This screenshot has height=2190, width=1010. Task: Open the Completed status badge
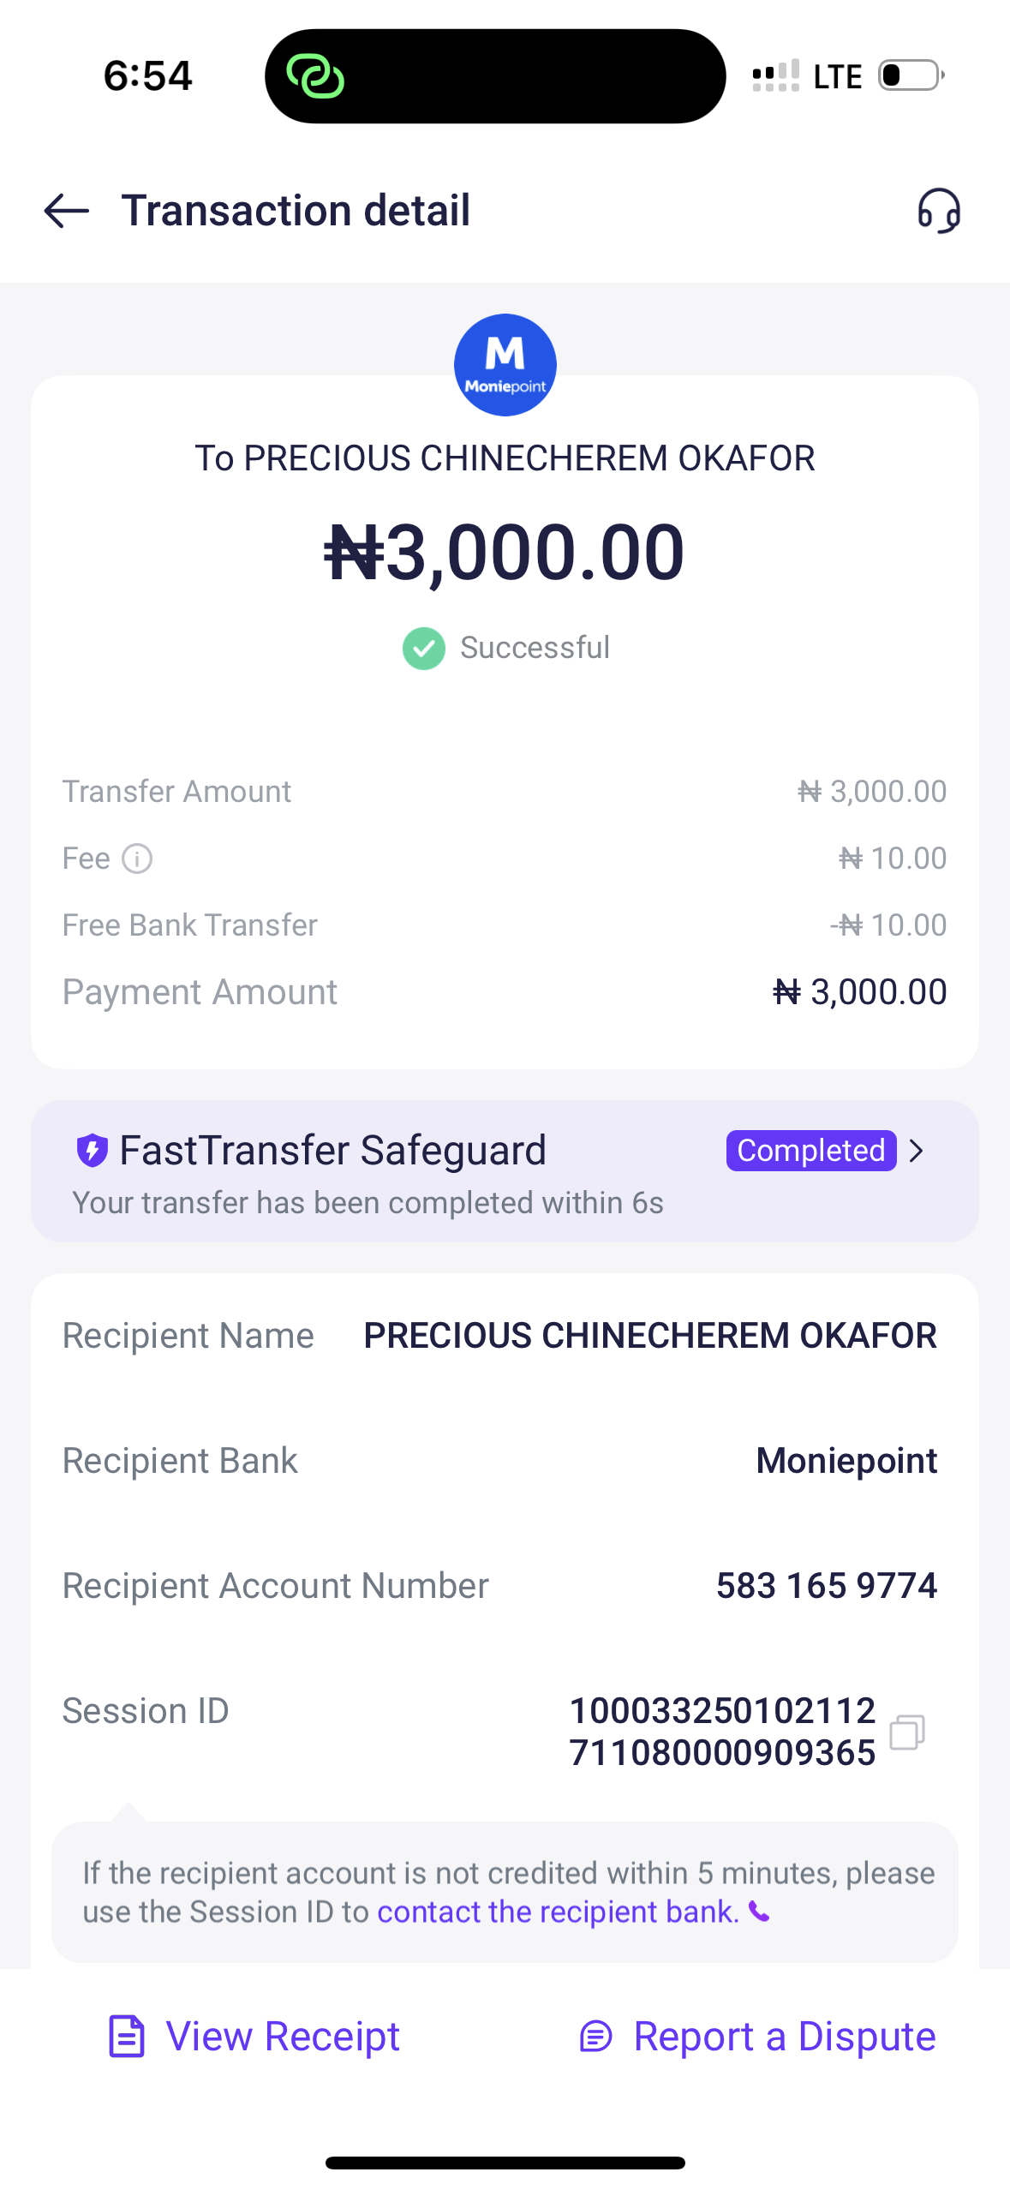coord(810,1151)
